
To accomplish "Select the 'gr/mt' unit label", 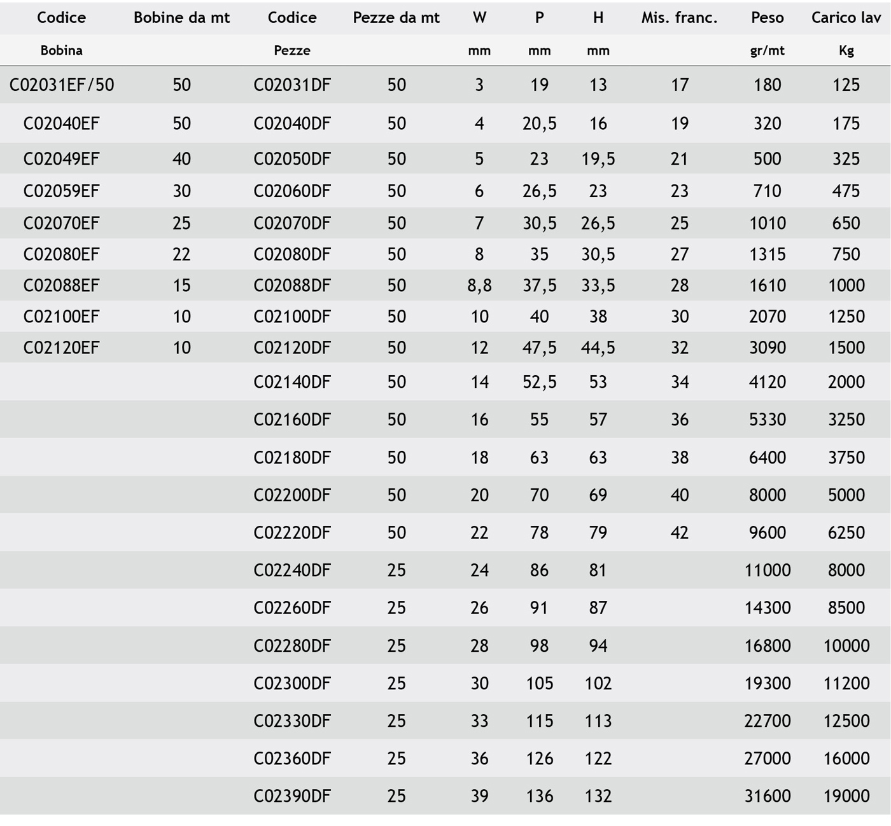I will pos(767,51).
